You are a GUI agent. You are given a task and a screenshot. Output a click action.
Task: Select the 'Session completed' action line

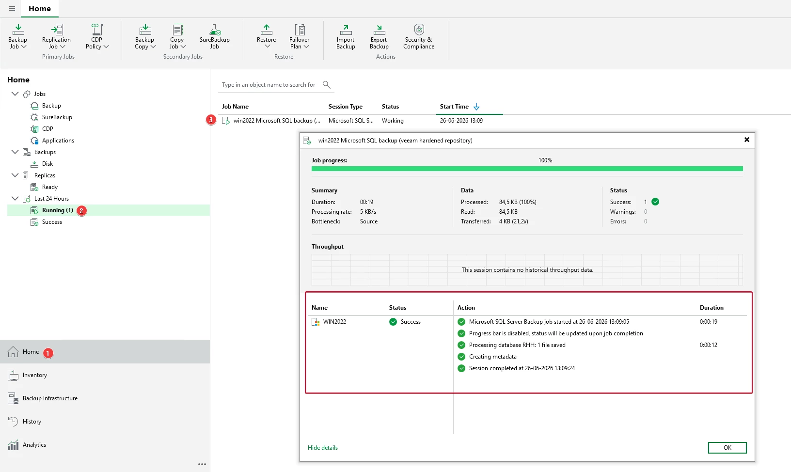point(522,368)
